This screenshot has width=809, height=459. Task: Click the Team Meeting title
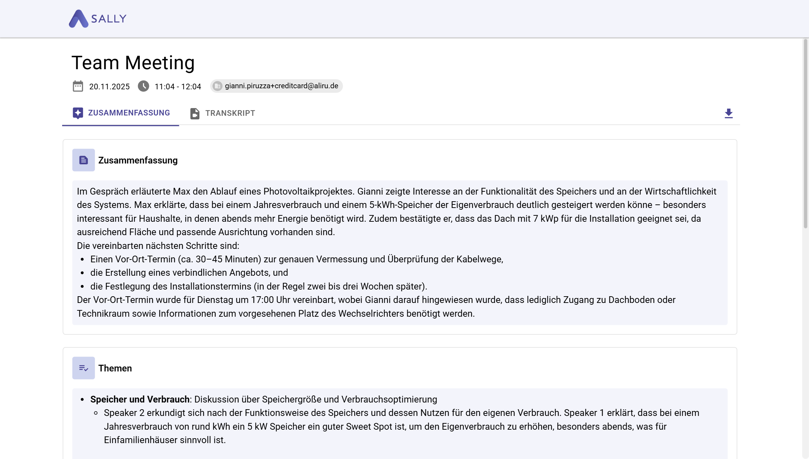pyautogui.click(x=133, y=63)
